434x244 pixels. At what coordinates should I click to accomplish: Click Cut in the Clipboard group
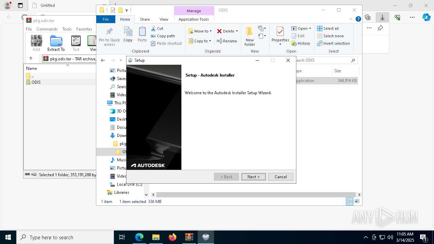click(x=157, y=28)
